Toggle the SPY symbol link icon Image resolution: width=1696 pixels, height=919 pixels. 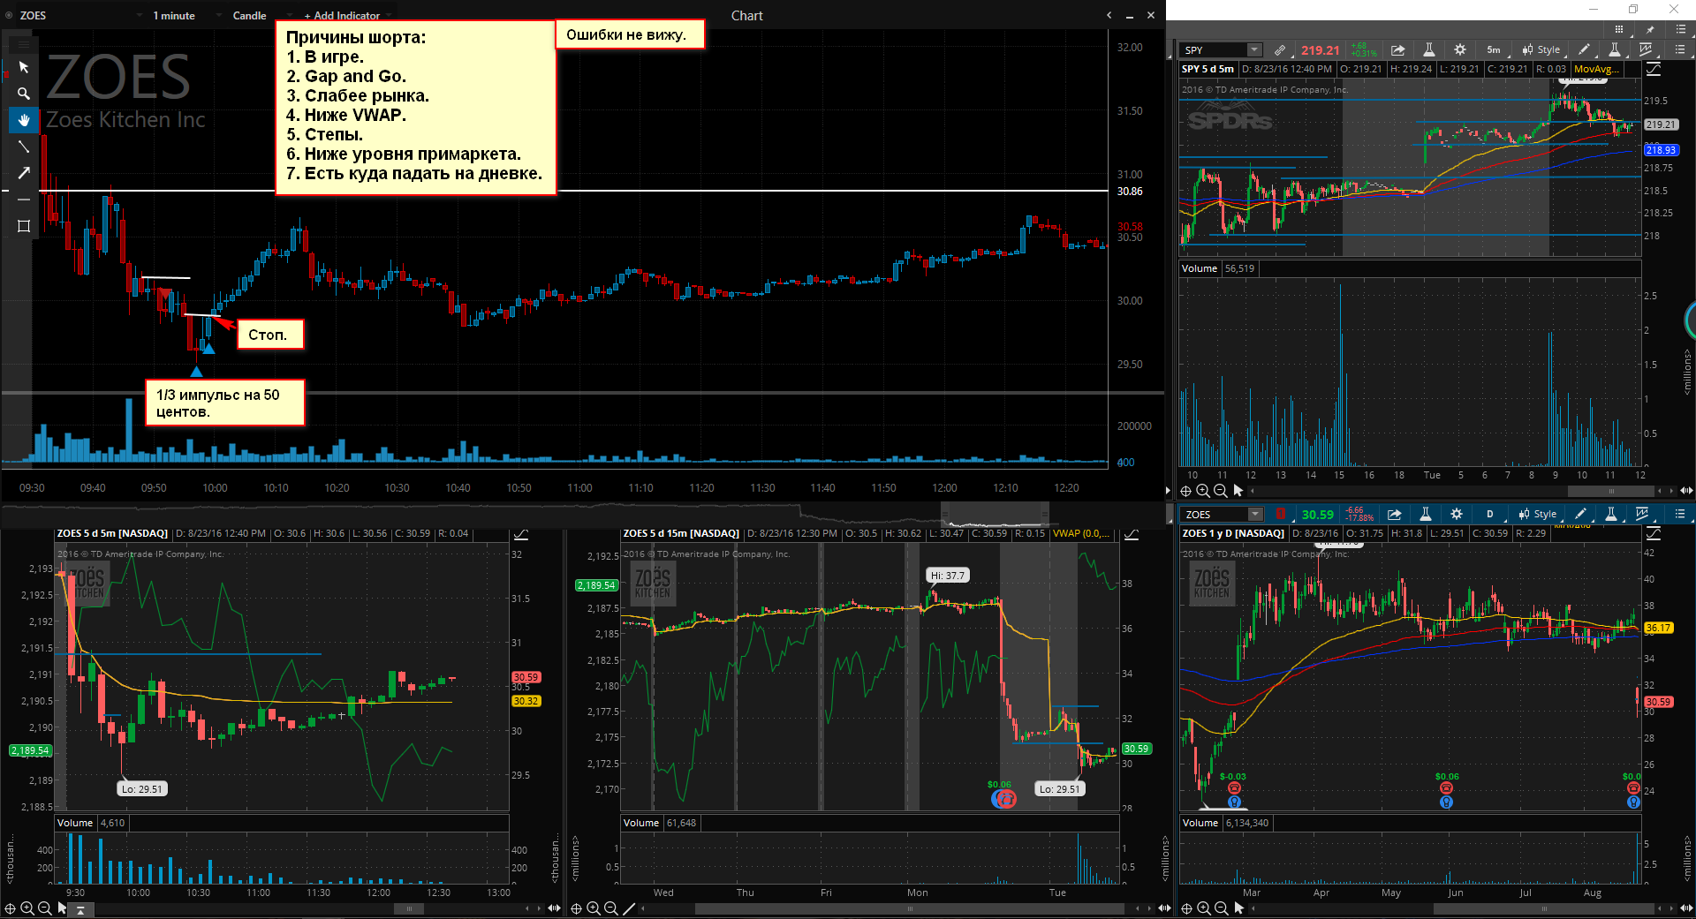point(1279,50)
